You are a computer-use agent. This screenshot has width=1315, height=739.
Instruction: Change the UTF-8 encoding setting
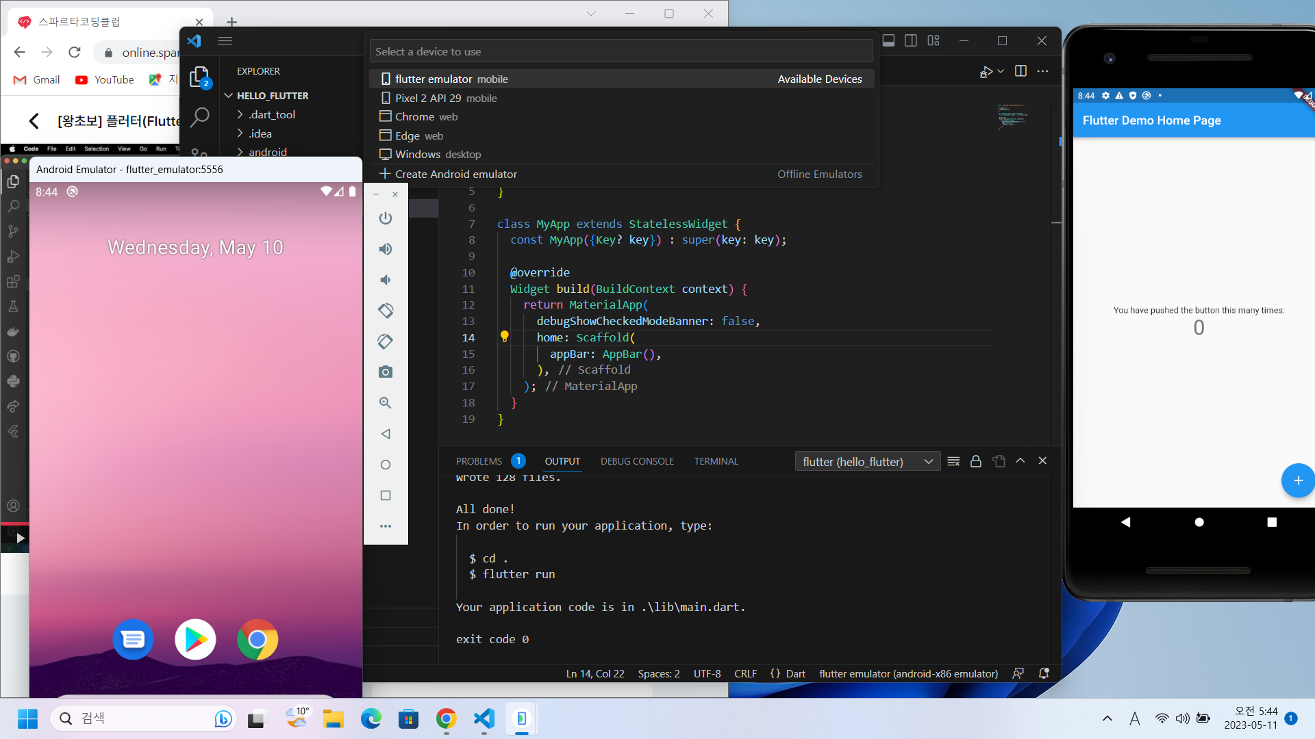pos(707,673)
